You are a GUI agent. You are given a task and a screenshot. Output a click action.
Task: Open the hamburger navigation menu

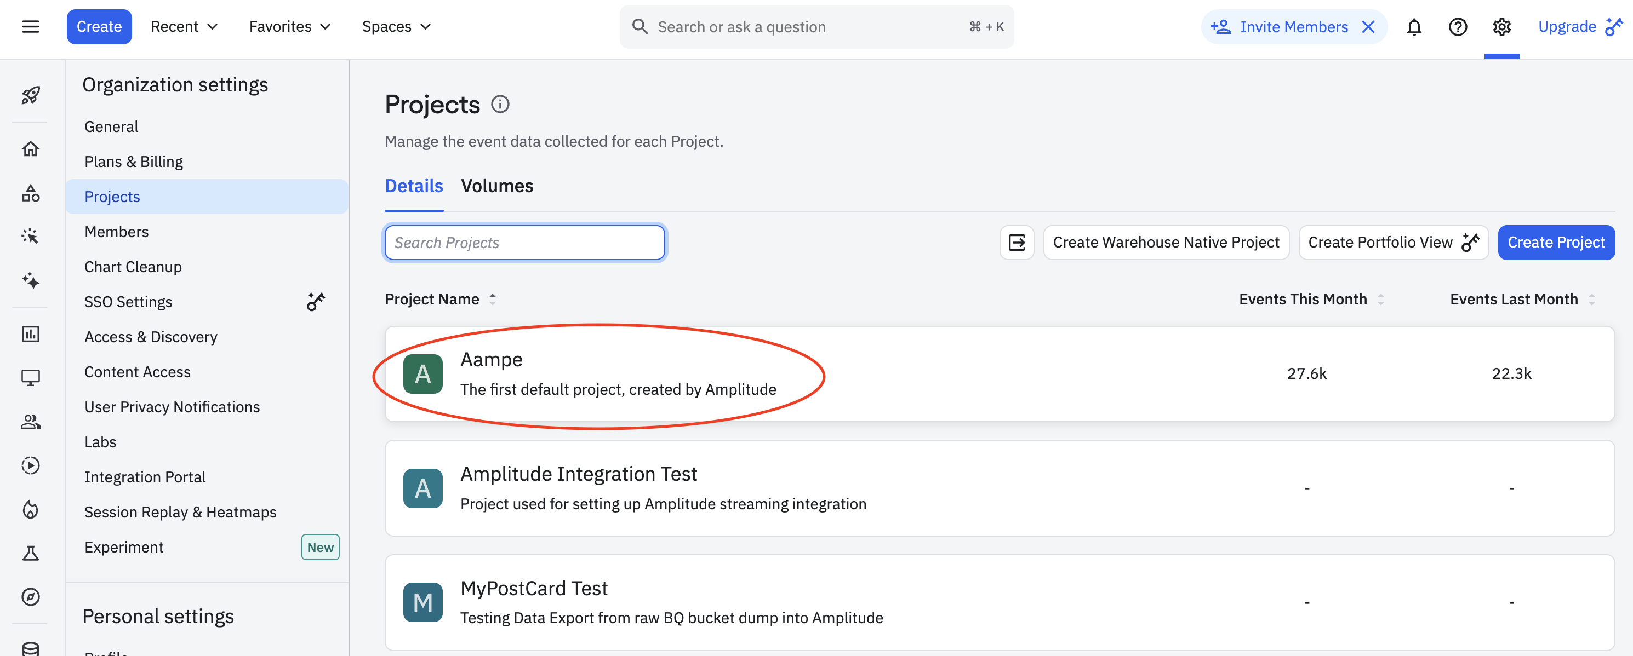tap(31, 27)
